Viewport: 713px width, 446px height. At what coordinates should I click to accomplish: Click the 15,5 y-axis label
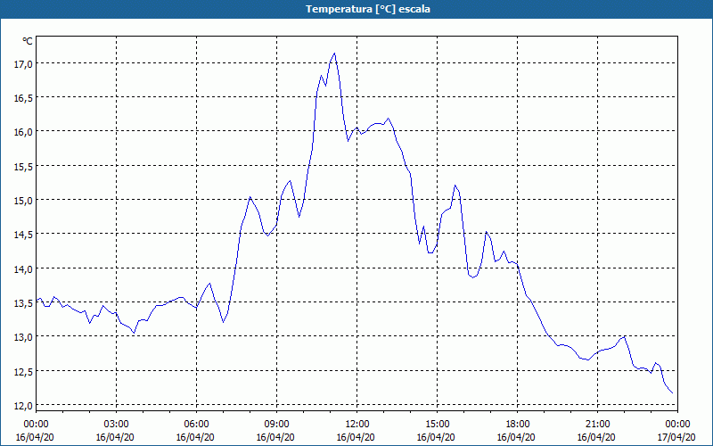pyautogui.click(x=23, y=167)
